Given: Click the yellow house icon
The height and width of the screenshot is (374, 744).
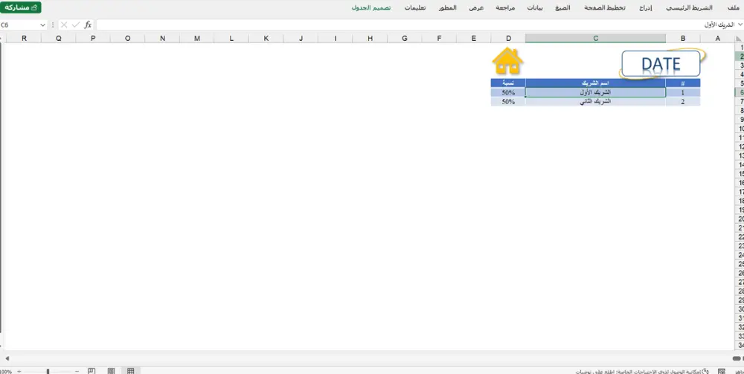Looking at the screenshot, I should pyautogui.click(x=507, y=61).
